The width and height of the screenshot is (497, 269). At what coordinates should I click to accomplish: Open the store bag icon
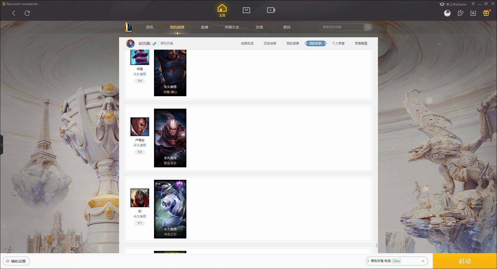246,10
